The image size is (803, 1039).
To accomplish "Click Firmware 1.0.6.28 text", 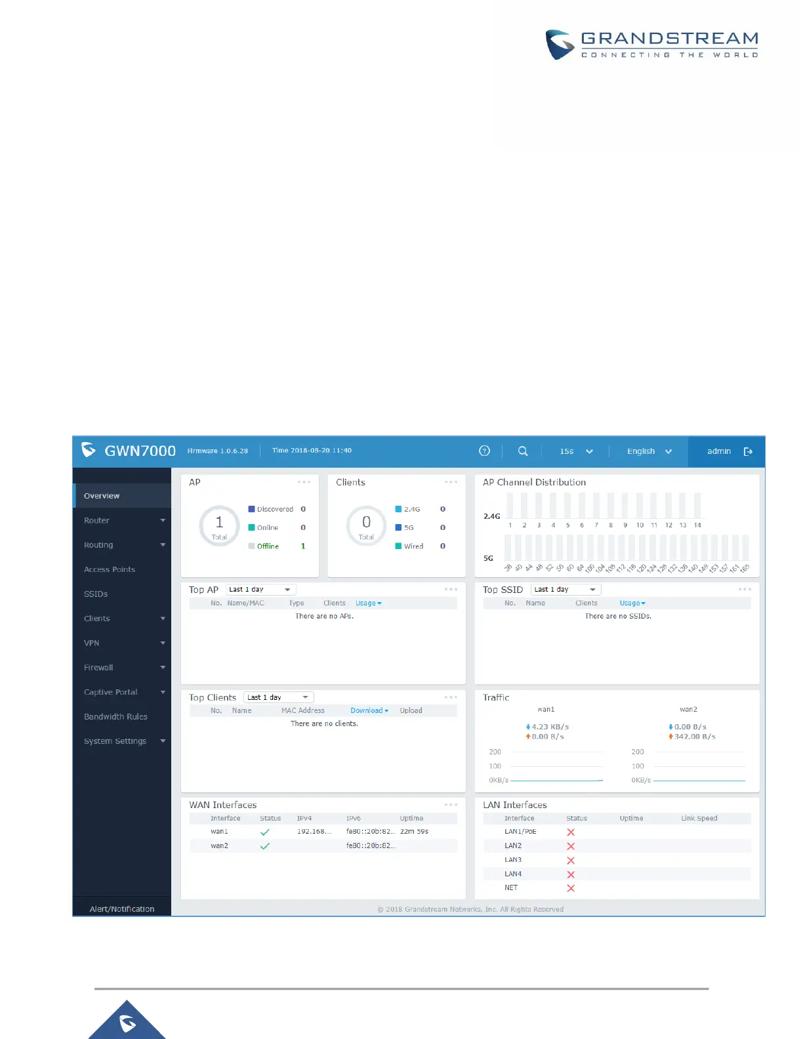I will (x=218, y=451).
